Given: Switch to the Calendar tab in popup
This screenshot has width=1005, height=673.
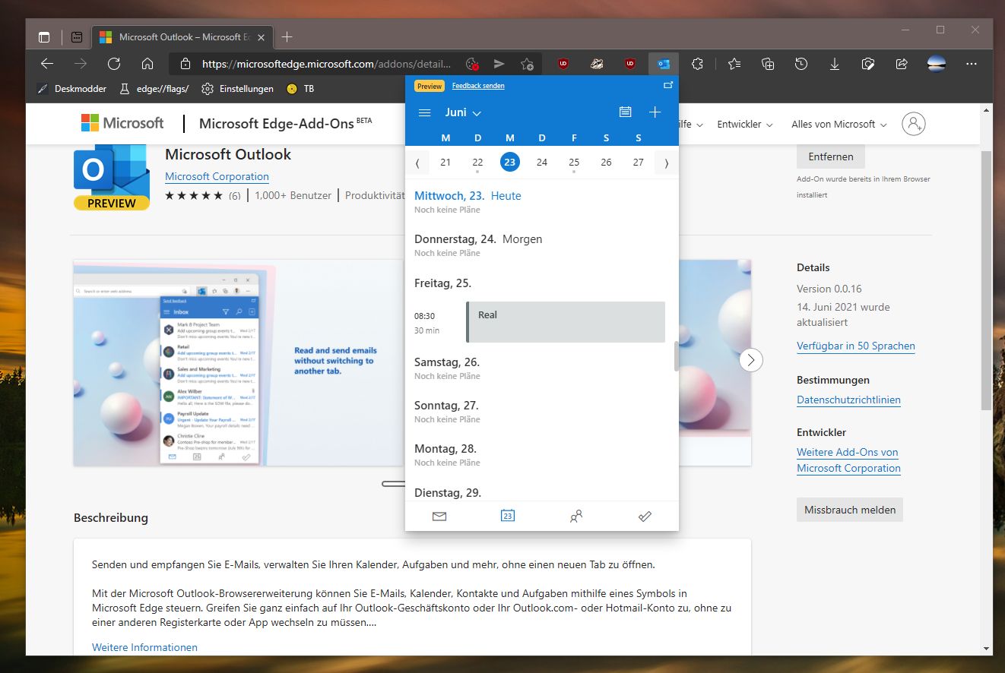Looking at the screenshot, I should point(508,517).
